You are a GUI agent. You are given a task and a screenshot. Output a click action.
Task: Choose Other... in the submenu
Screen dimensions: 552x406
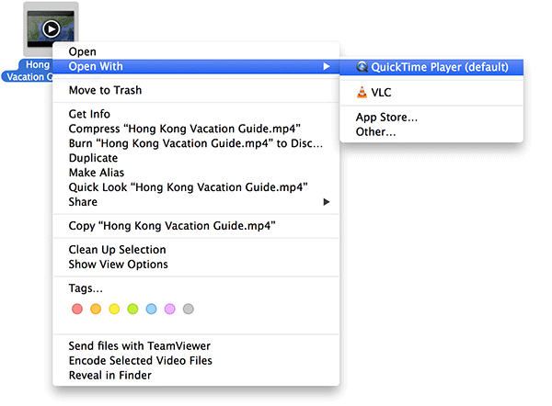(x=431, y=132)
